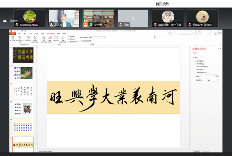The height and width of the screenshot is (156, 232).
Task: Open the fill Color dropdown
Action: pos(216,77)
